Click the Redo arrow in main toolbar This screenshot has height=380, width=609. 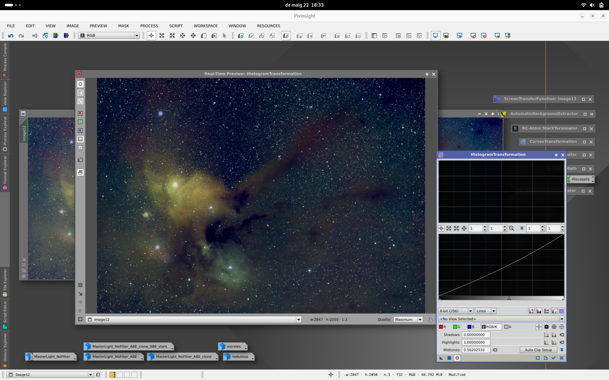(x=21, y=36)
